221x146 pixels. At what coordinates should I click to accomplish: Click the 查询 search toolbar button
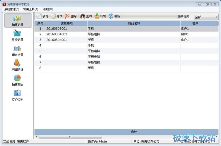tap(86, 16)
